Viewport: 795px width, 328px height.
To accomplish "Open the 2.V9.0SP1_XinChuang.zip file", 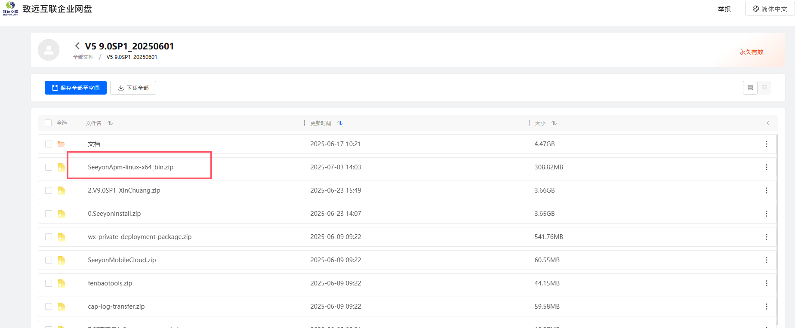I will [x=124, y=190].
